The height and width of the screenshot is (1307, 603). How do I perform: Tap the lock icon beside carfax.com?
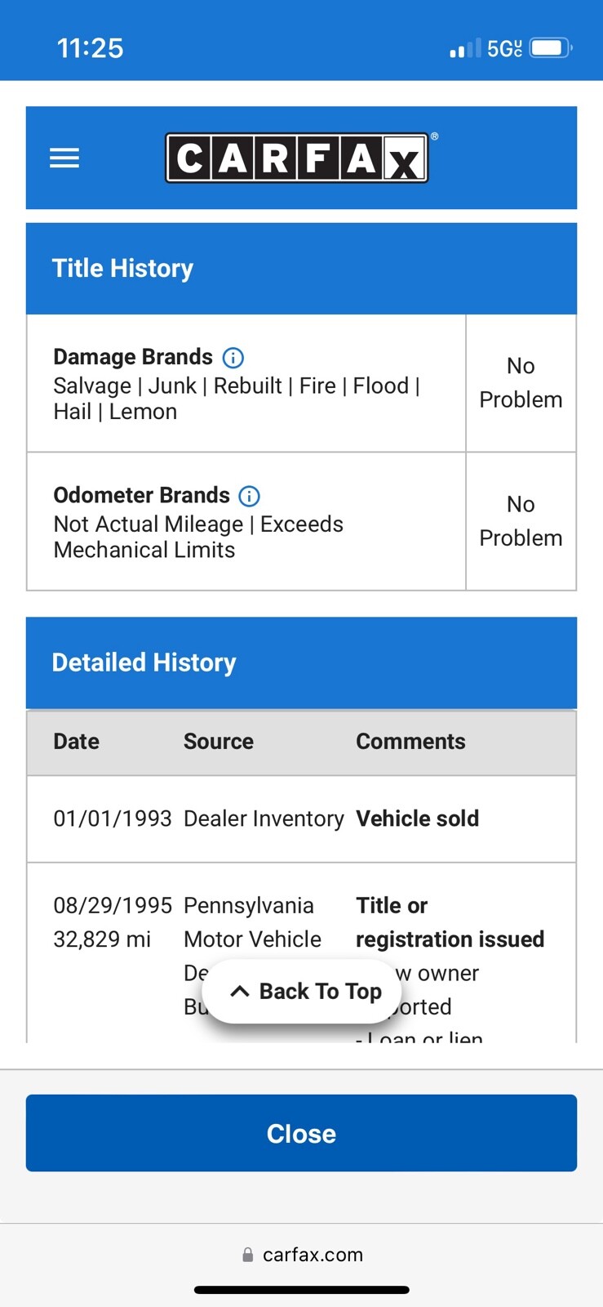point(248,1255)
